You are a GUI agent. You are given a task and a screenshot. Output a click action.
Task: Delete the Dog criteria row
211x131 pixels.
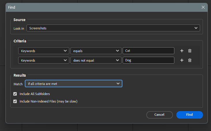190,60
